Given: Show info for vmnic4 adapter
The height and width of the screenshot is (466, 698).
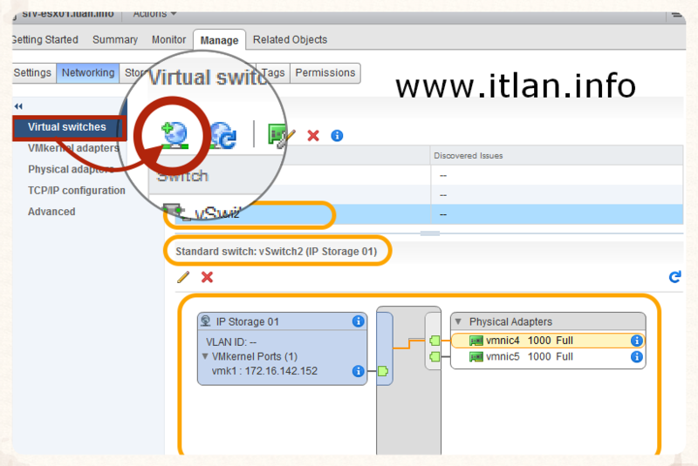Looking at the screenshot, I should [636, 341].
